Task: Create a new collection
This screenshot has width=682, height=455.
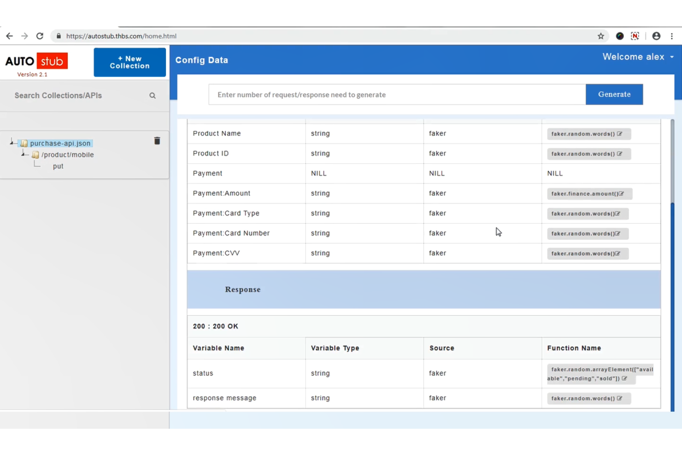Action: pos(129,62)
